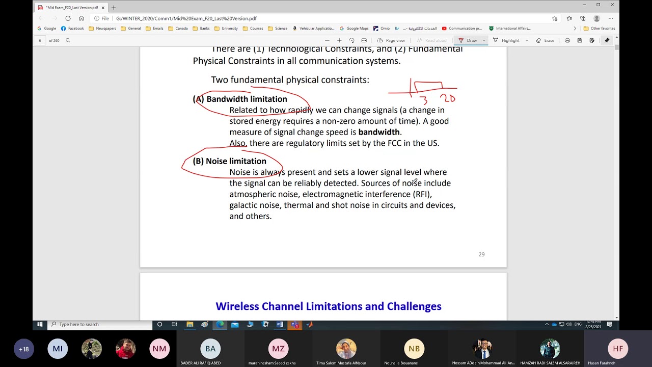
Task: Select the Mid Exam_F20_Last Version.pdf tab
Action: point(71,8)
